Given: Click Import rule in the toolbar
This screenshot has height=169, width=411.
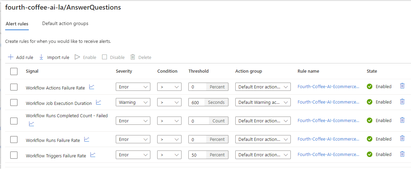Looking at the screenshot, I should (x=54, y=57).
